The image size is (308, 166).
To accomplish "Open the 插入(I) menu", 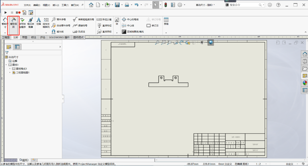I will [x=56, y=5].
